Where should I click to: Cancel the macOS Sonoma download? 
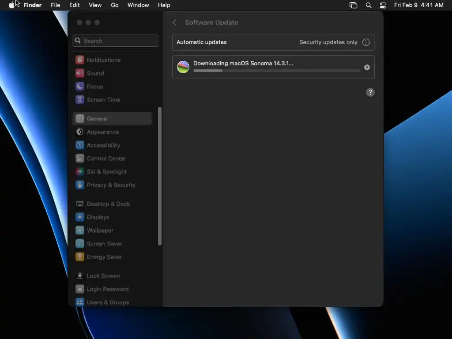pyautogui.click(x=367, y=68)
